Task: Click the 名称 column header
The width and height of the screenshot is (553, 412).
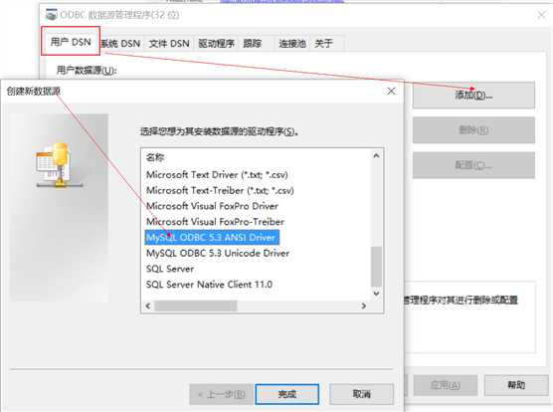Action: click(155, 157)
